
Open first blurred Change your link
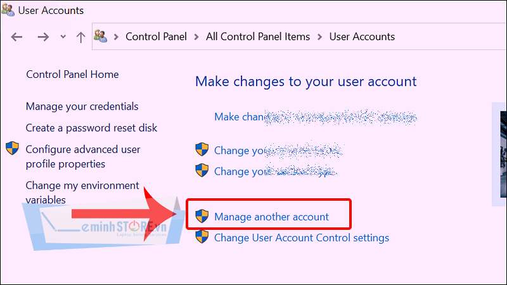[278, 150]
